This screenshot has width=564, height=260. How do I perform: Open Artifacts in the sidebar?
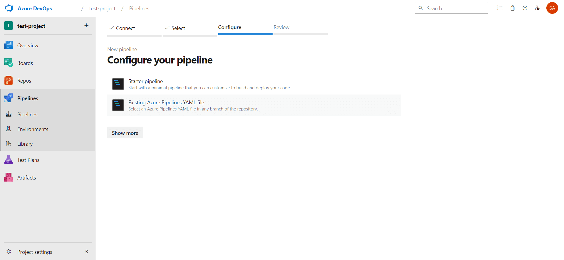click(x=26, y=178)
